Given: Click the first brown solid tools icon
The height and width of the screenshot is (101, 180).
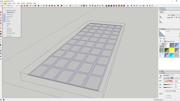Looking at the screenshot, I should [x=106, y=6].
